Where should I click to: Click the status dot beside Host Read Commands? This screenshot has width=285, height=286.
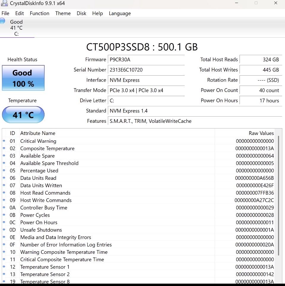pos(4,193)
